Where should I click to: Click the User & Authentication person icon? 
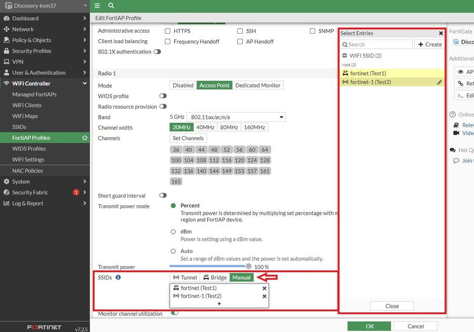(x=7, y=73)
